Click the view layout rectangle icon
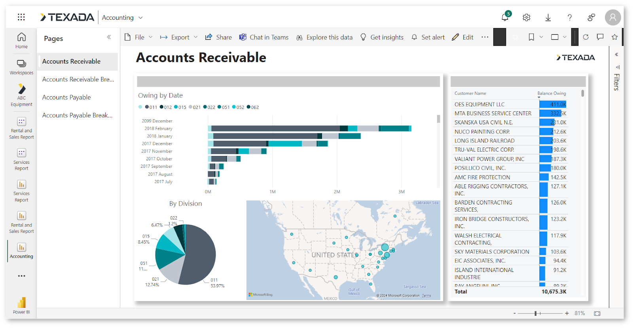 [x=555, y=37]
